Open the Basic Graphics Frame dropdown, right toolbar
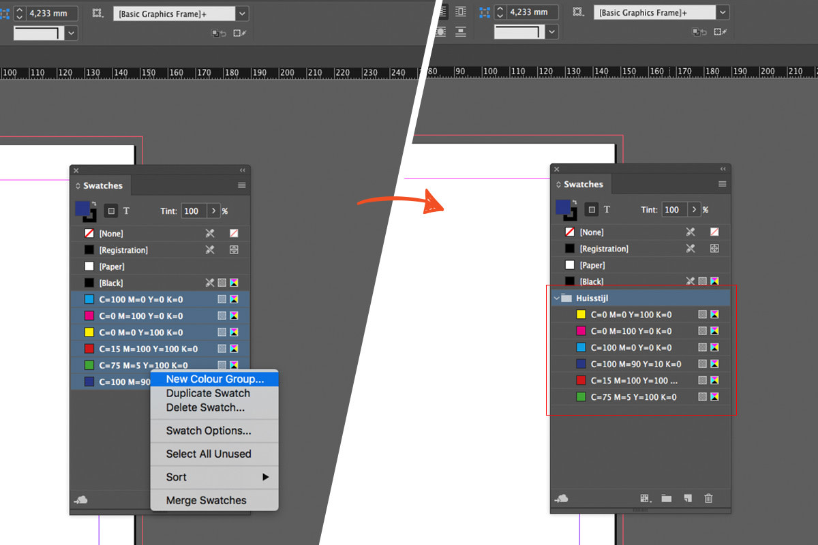Screen dimensions: 818x545 point(723,12)
